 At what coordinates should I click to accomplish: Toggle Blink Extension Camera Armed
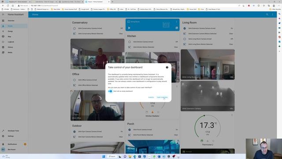pos(208,28)
